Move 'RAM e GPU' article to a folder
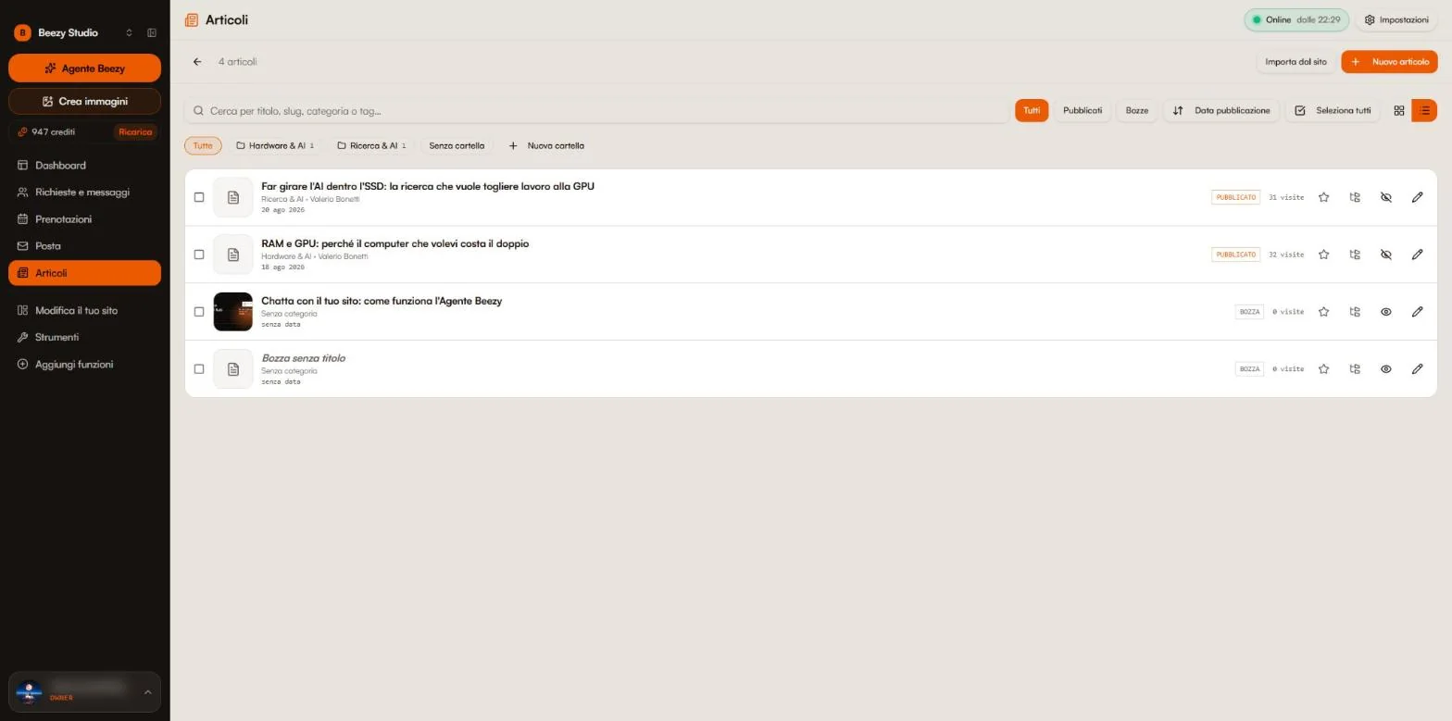The height and width of the screenshot is (721, 1452). coord(1355,255)
